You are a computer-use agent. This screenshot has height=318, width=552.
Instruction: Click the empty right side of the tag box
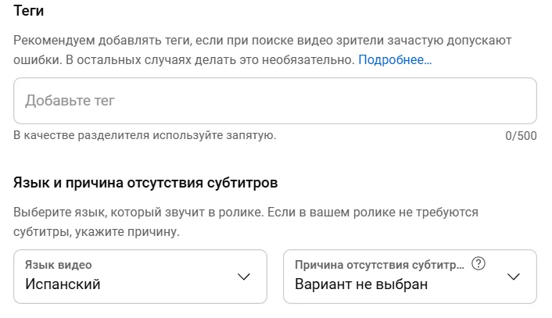469,101
